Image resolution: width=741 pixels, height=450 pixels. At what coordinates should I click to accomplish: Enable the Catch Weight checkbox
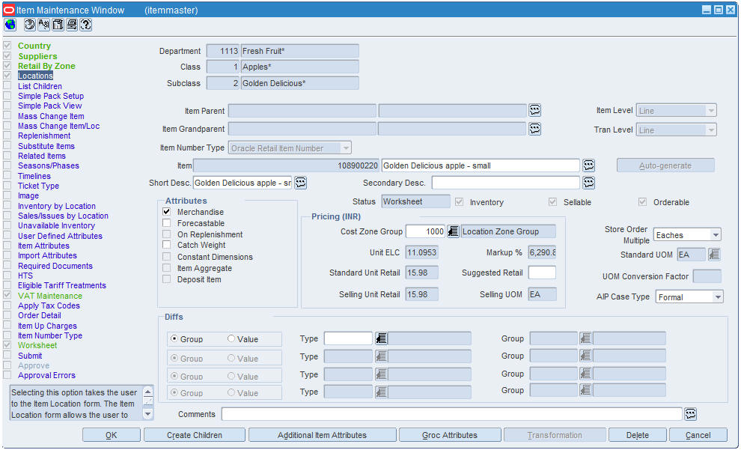166,245
